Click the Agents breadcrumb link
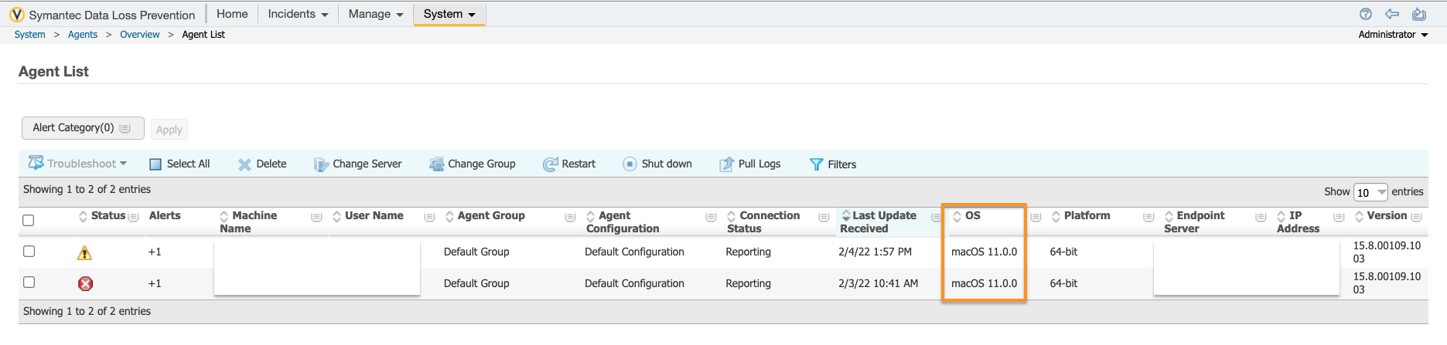 [83, 35]
